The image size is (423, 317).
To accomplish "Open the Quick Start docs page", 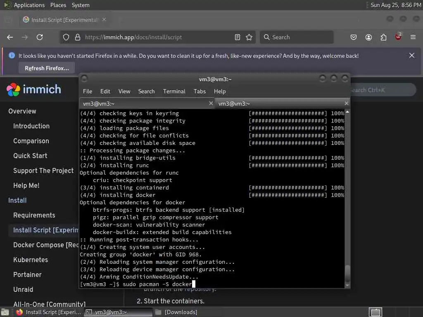I will [30, 156].
